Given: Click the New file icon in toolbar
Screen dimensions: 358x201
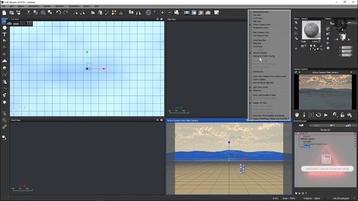Looking at the screenshot, I should click(4, 12).
